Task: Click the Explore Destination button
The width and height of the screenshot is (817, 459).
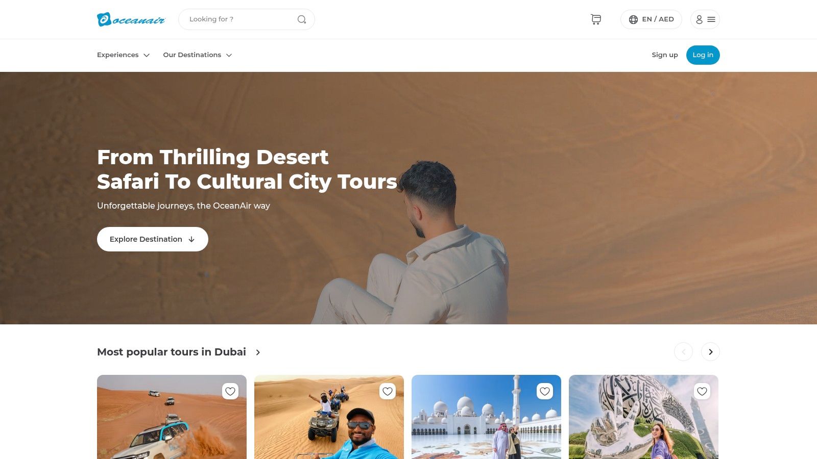Action: coord(153,239)
